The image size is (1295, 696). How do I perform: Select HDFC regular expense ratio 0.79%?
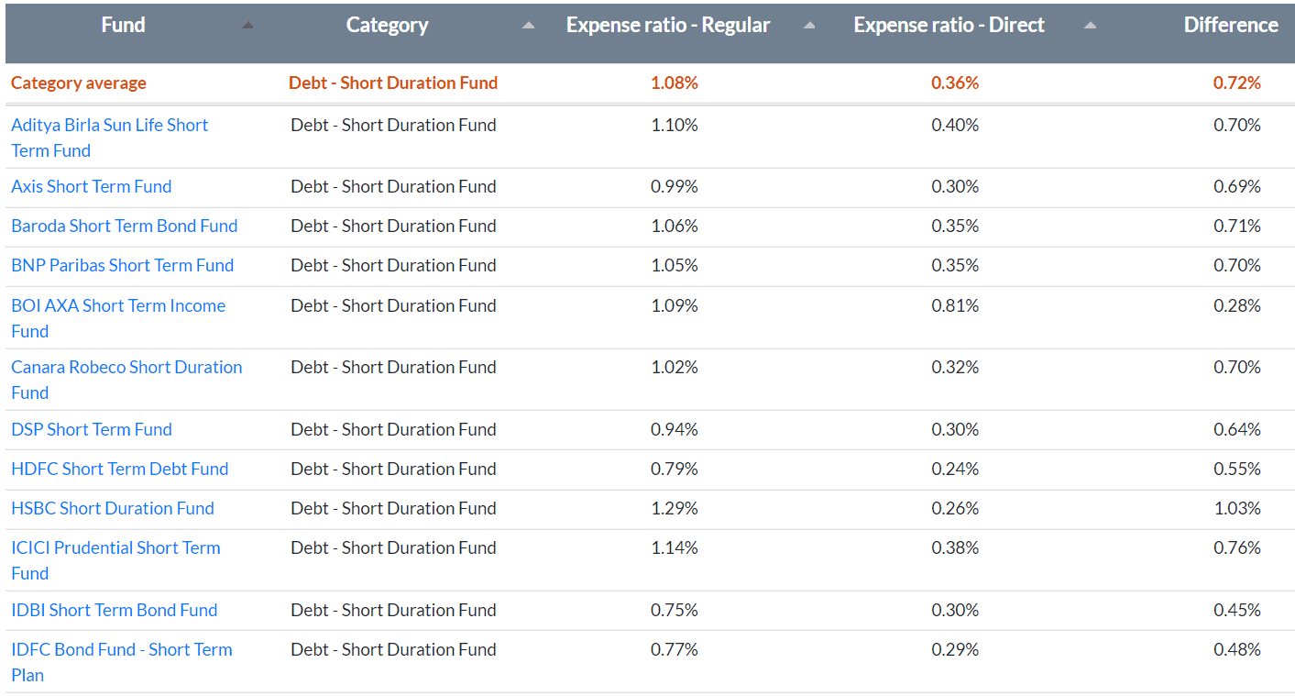(x=675, y=469)
